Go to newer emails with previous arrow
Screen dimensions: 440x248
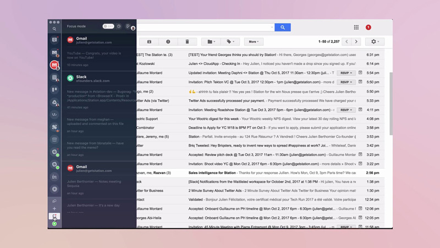point(346,42)
